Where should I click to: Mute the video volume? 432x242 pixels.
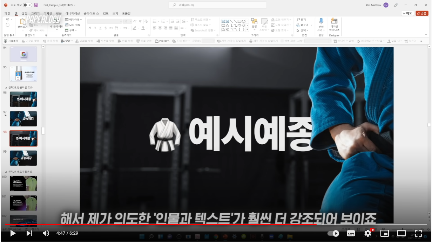(46, 233)
